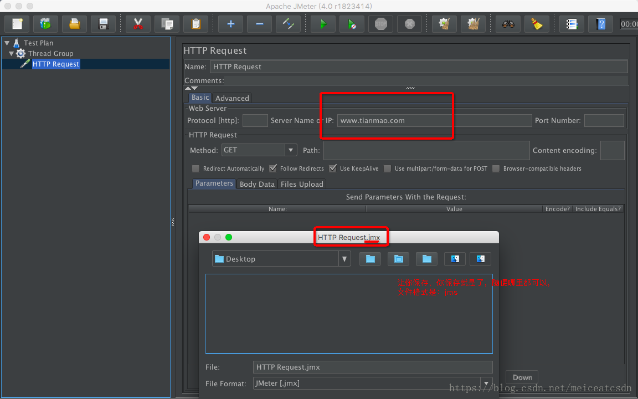The width and height of the screenshot is (638, 399).
Task: Click the Help question mark icon
Action: click(600, 24)
